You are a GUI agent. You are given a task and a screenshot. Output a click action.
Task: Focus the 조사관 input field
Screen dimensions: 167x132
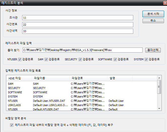[78, 18]
